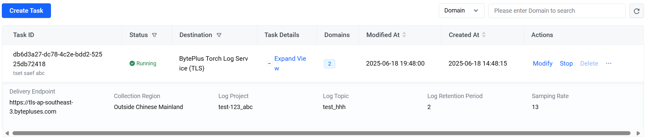Focus the Domain search input field
The width and height of the screenshot is (647, 140).
(557, 11)
